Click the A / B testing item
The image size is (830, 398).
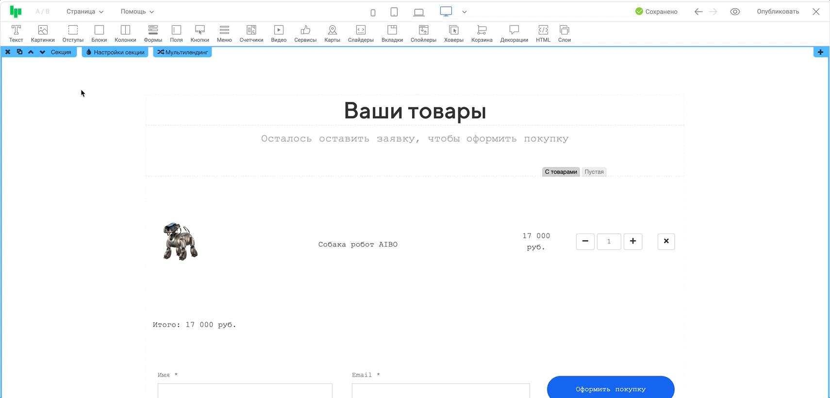42,12
